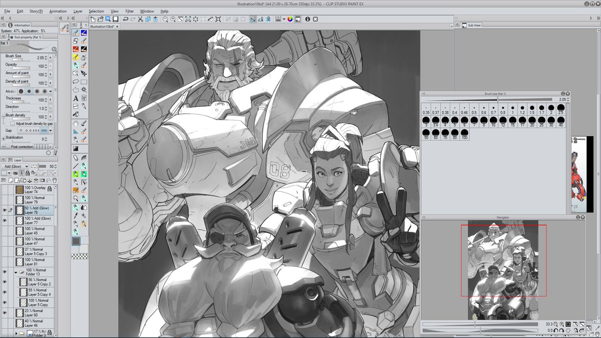
Task: Enable Adjust brush density by gap checkbox
Action: (x=13, y=124)
